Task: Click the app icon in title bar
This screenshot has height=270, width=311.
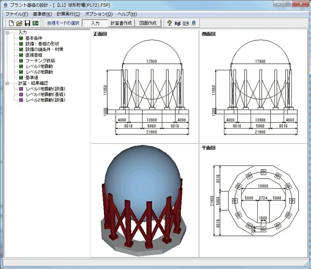Action: coord(5,5)
